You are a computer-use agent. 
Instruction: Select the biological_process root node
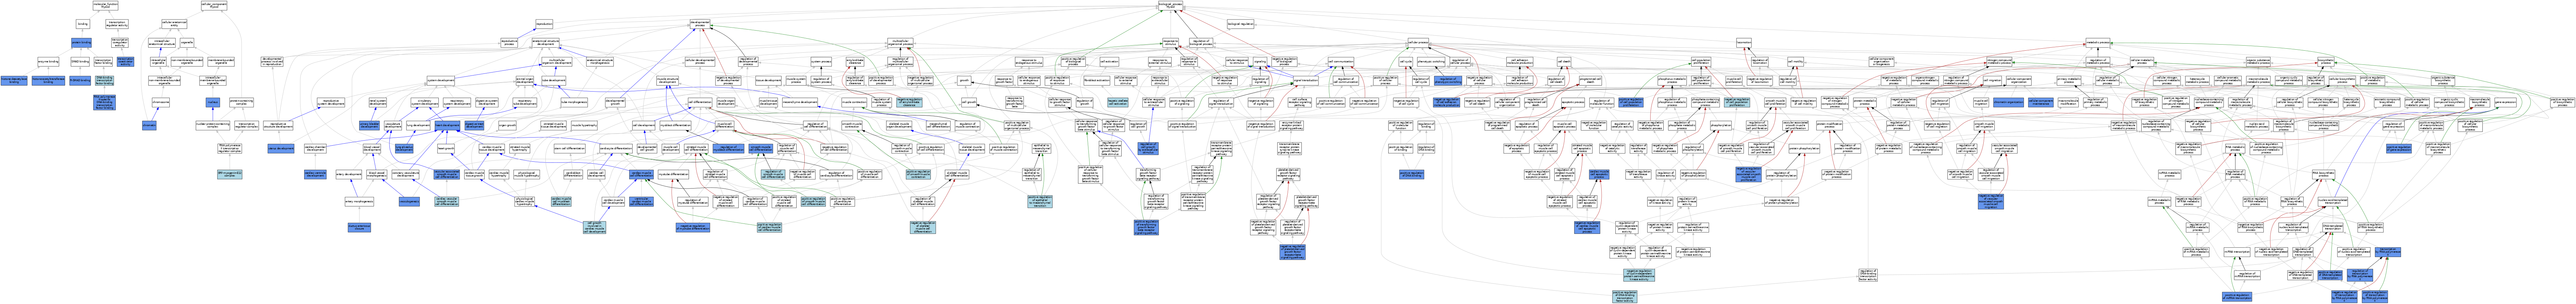tap(1170, 6)
